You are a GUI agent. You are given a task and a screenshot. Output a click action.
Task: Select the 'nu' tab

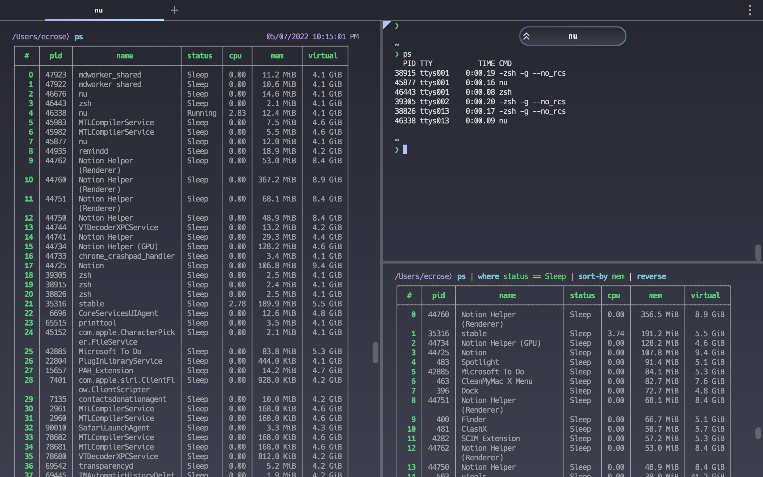[99, 10]
